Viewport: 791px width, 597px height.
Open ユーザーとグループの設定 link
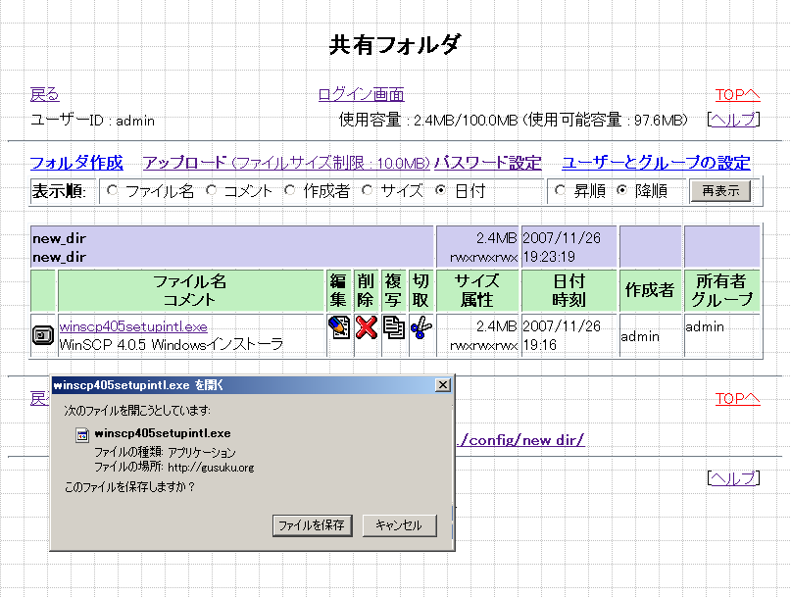(x=656, y=163)
